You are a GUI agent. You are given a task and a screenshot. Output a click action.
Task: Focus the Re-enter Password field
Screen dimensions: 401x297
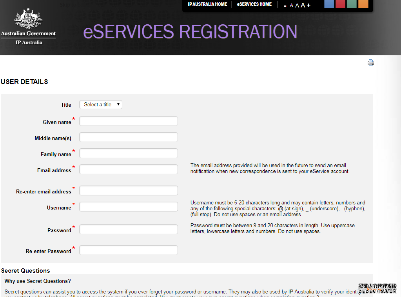coord(129,250)
